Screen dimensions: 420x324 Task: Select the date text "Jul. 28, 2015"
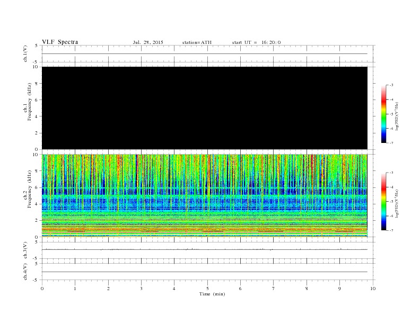click(148, 42)
